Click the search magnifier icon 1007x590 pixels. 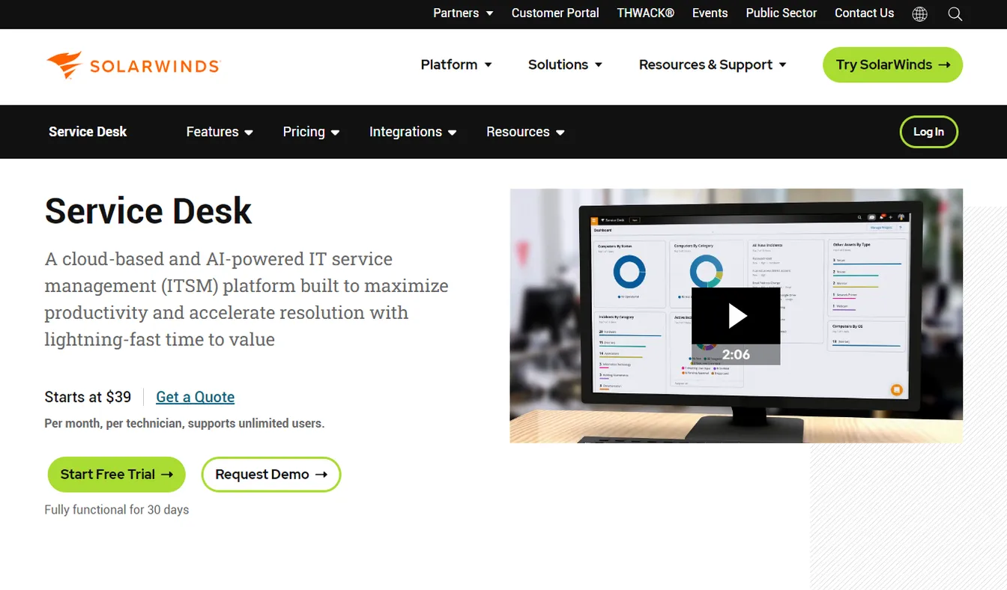[955, 13]
